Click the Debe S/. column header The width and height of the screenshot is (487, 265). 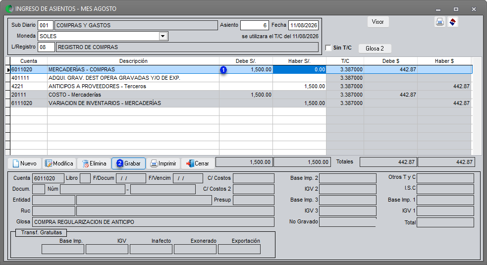click(x=246, y=61)
